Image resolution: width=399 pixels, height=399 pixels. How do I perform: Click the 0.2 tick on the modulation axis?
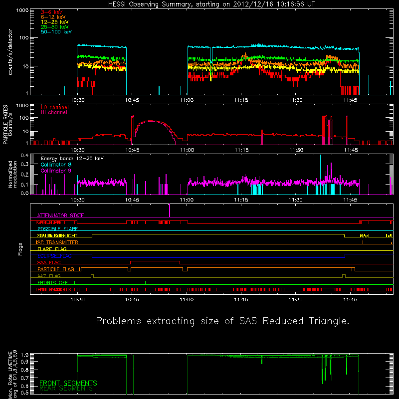click(x=24, y=175)
